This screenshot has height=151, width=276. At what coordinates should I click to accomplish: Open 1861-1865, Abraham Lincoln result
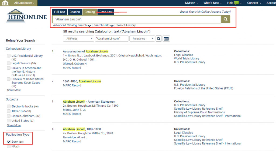click(82, 81)
